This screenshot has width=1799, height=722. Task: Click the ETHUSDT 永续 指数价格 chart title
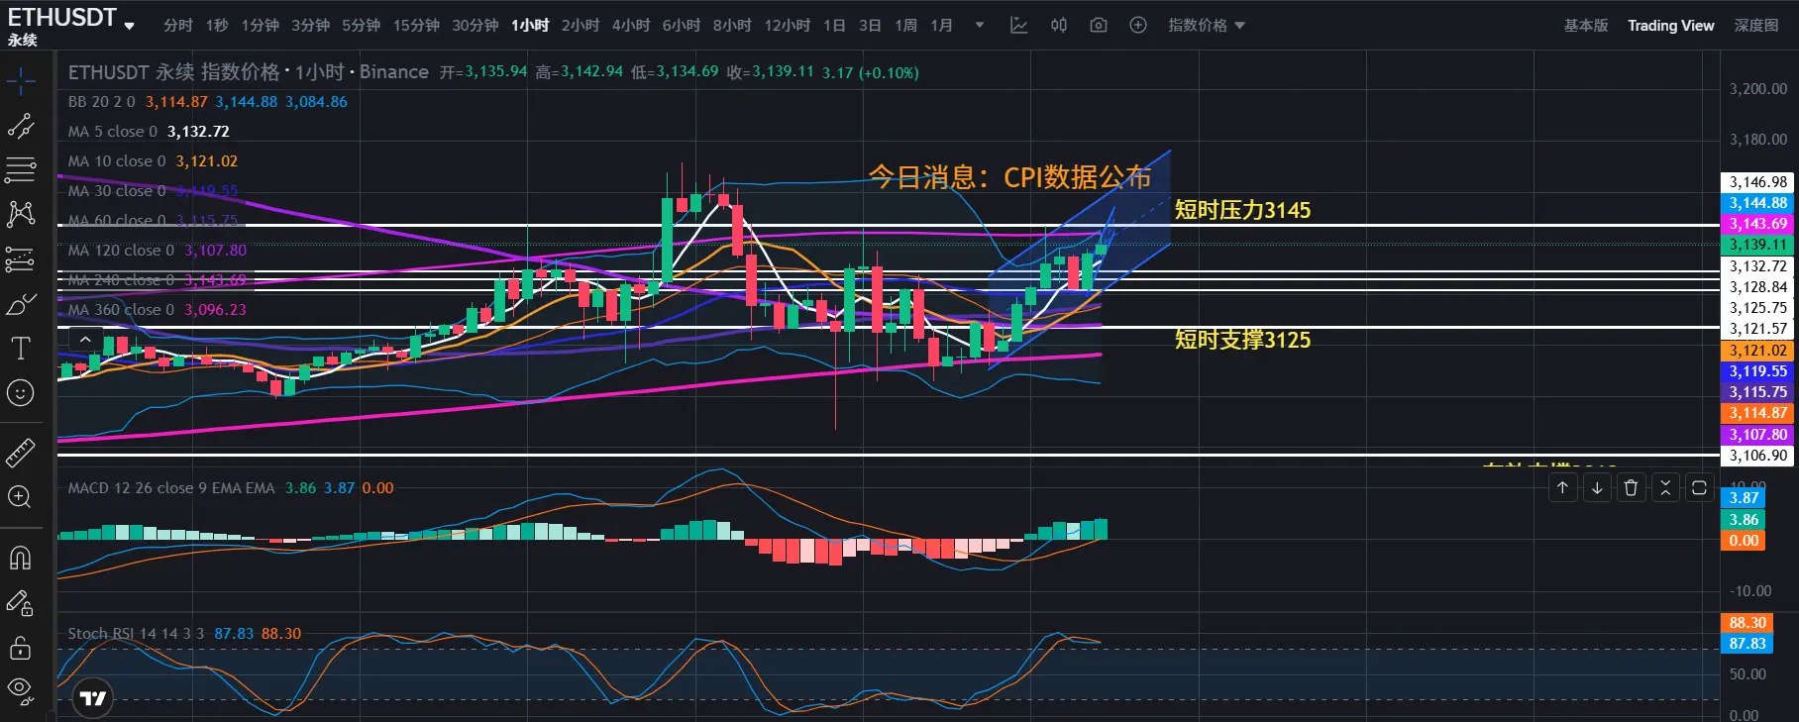point(174,71)
